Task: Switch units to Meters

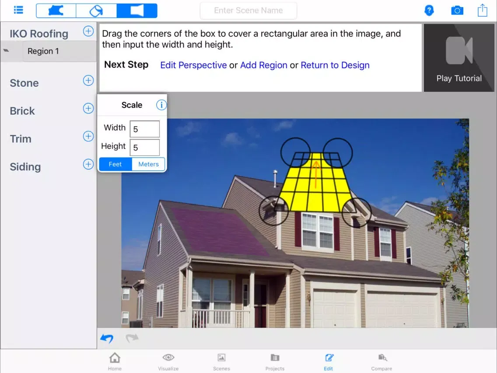Action: pos(148,164)
